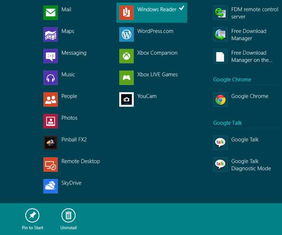Screen dimensions: 282x235
Task: Click the Uninstall label
Action: pyautogui.click(x=69, y=228)
